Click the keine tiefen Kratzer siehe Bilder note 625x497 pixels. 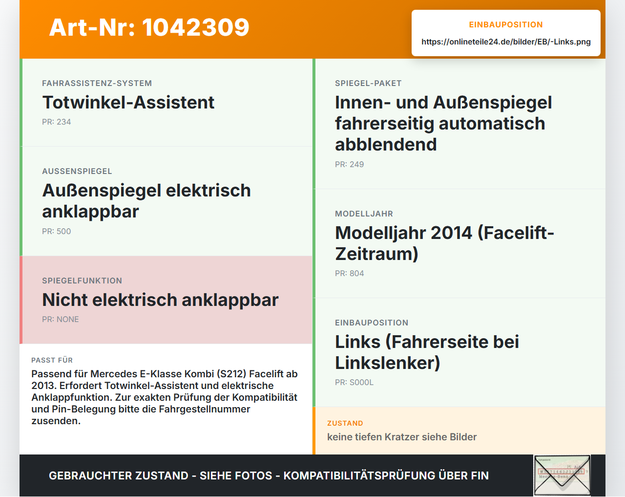[402, 437]
